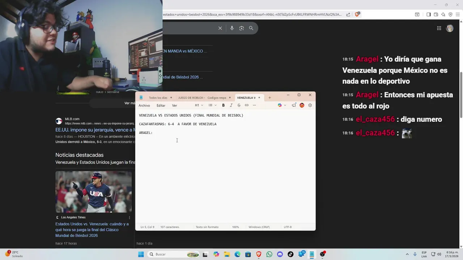This screenshot has height=260, width=463.
Task: Click the Ver más button in search results
Action: [130, 103]
